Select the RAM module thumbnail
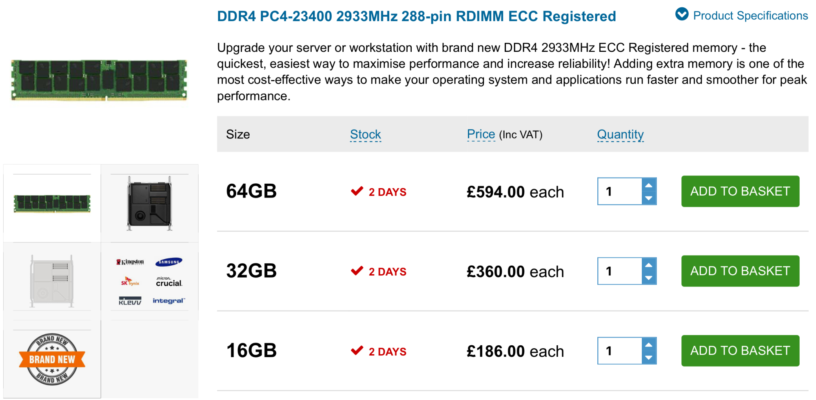Viewport: 816px width, 400px height. coord(52,203)
